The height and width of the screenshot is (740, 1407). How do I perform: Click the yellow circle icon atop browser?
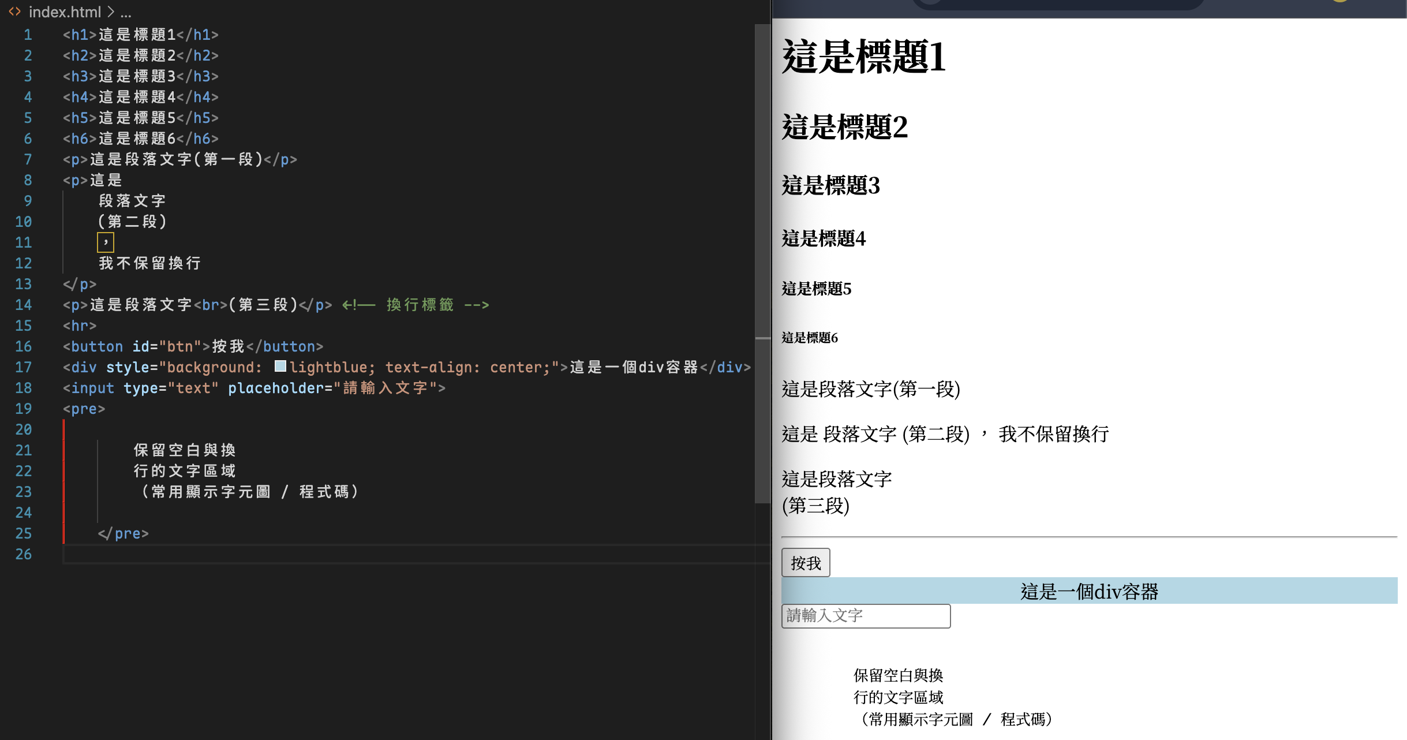[x=1339, y=2]
